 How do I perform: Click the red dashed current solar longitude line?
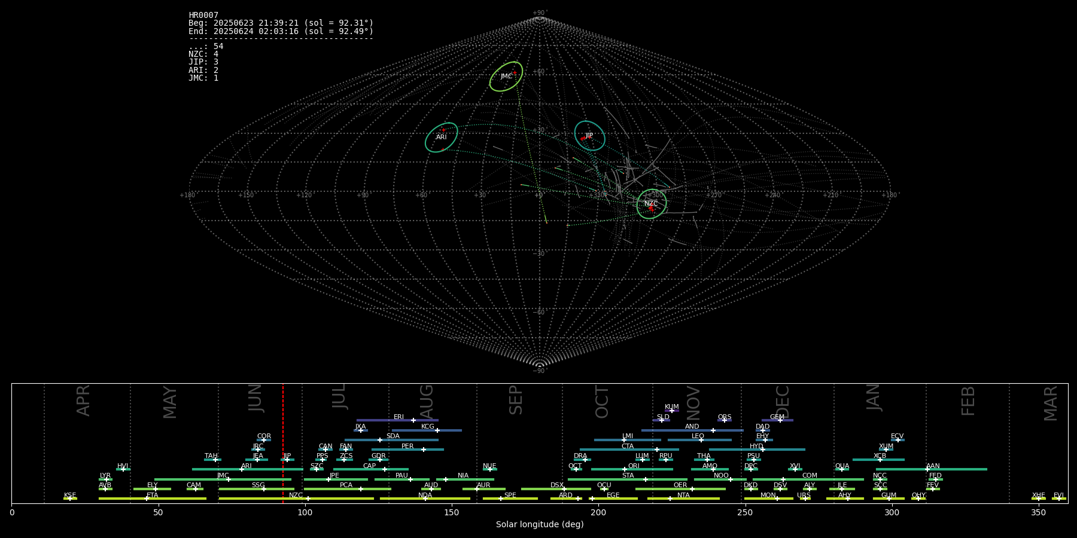click(x=283, y=444)
